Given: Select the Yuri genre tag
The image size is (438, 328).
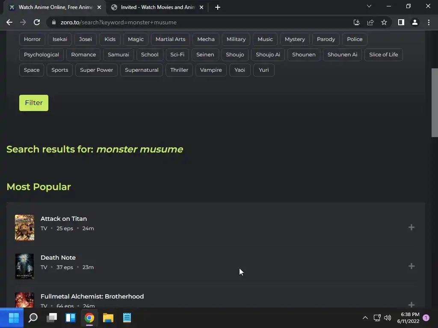Looking at the screenshot, I should pos(263,70).
